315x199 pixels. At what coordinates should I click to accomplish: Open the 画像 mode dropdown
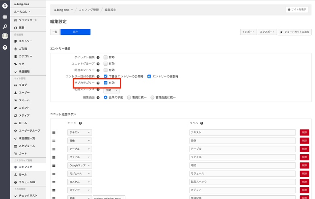80,141
